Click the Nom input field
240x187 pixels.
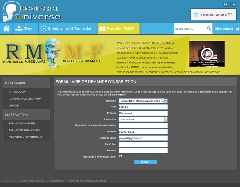click(143, 107)
